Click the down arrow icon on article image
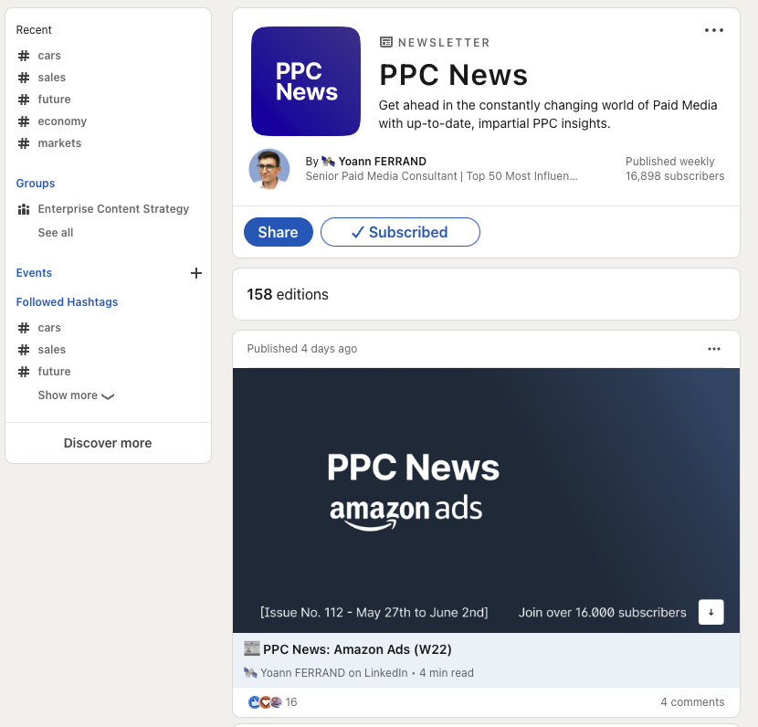The height and width of the screenshot is (727, 758). (711, 612)
